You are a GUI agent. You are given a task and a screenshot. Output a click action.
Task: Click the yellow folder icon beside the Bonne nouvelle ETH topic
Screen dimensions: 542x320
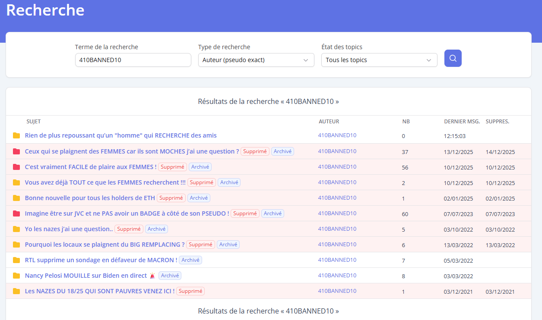16,198
